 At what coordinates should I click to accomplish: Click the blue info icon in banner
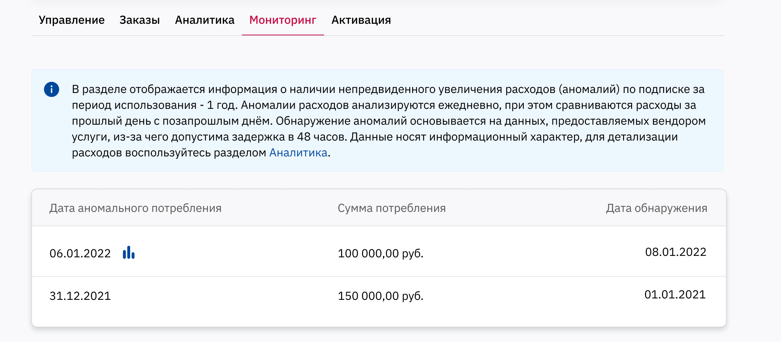(x=52, y=89)
